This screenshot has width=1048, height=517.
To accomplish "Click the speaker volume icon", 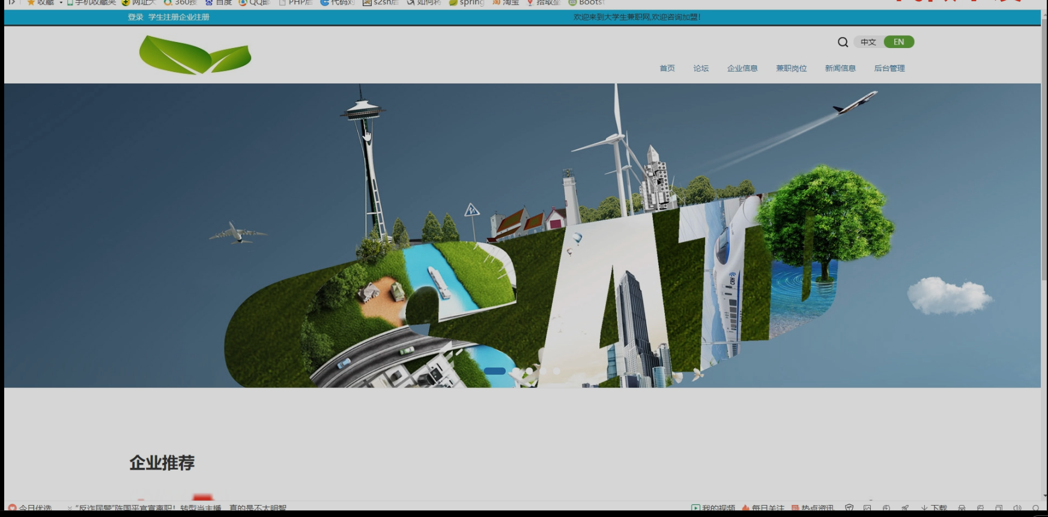I will [x=1017, y=508].
